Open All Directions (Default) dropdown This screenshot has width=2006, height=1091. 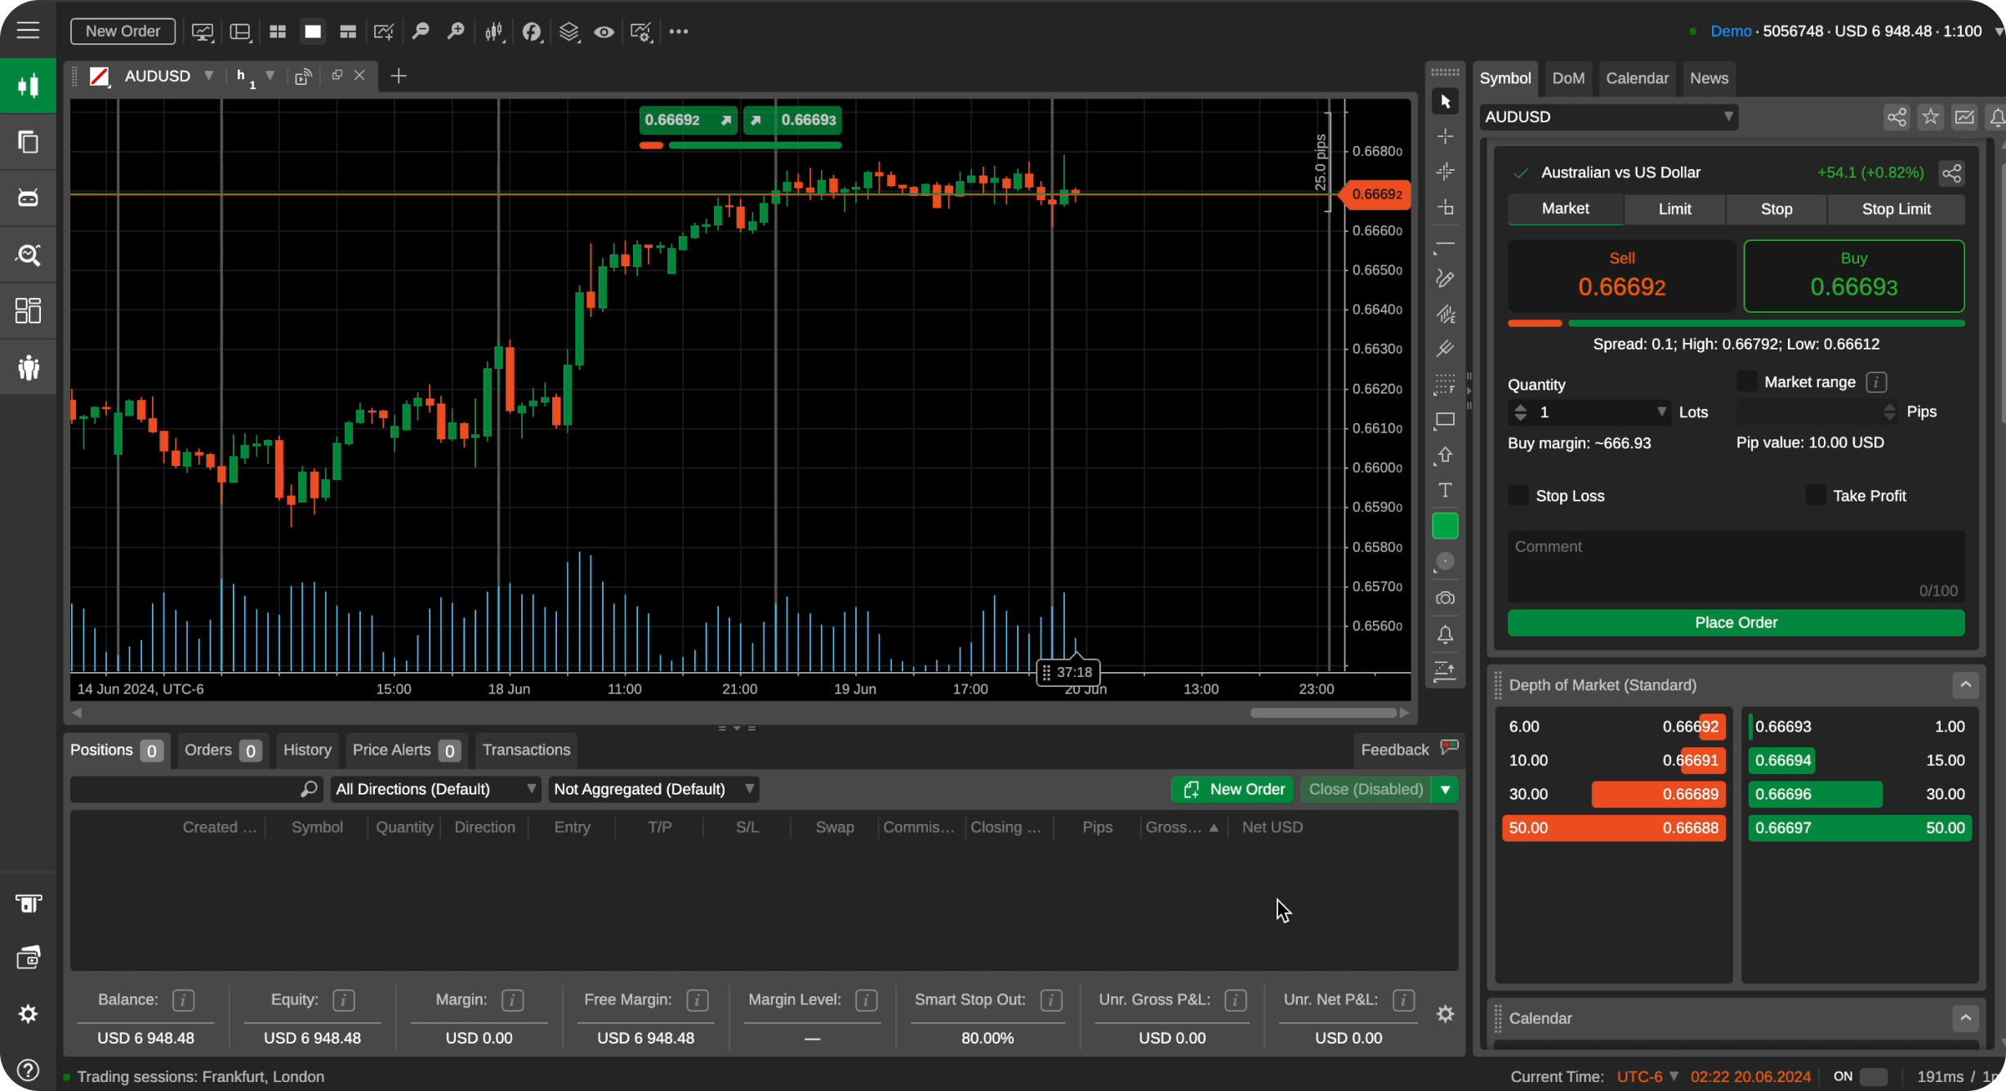[436, 789]
